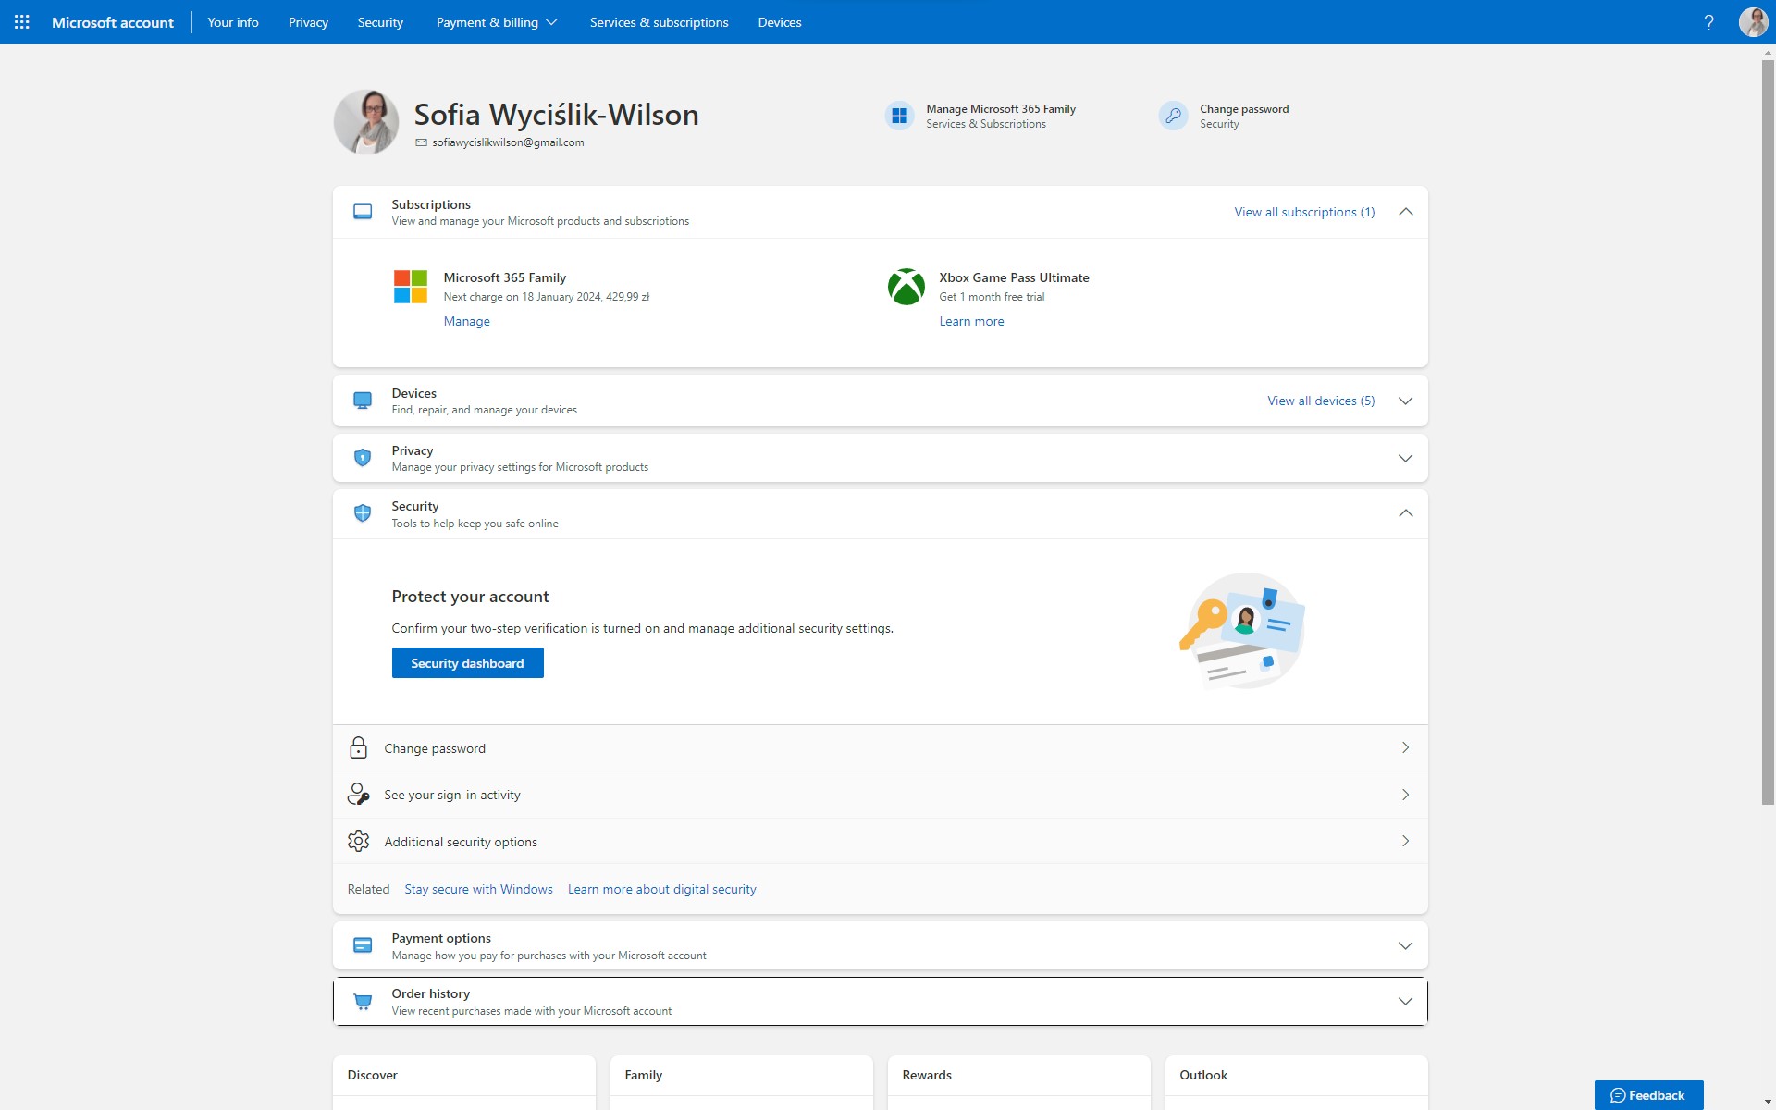Click the scrollbar down arrow

(1768, 1103)
